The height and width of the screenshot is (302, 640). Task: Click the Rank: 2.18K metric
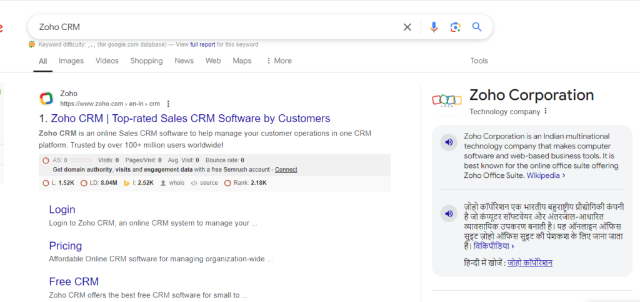point(246,183)
